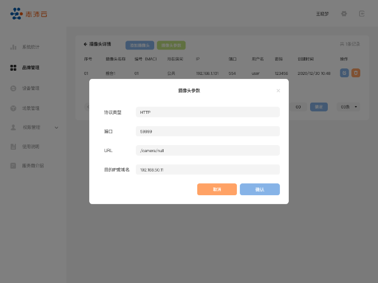Click the IP cell 192.168.1.101

207,73
